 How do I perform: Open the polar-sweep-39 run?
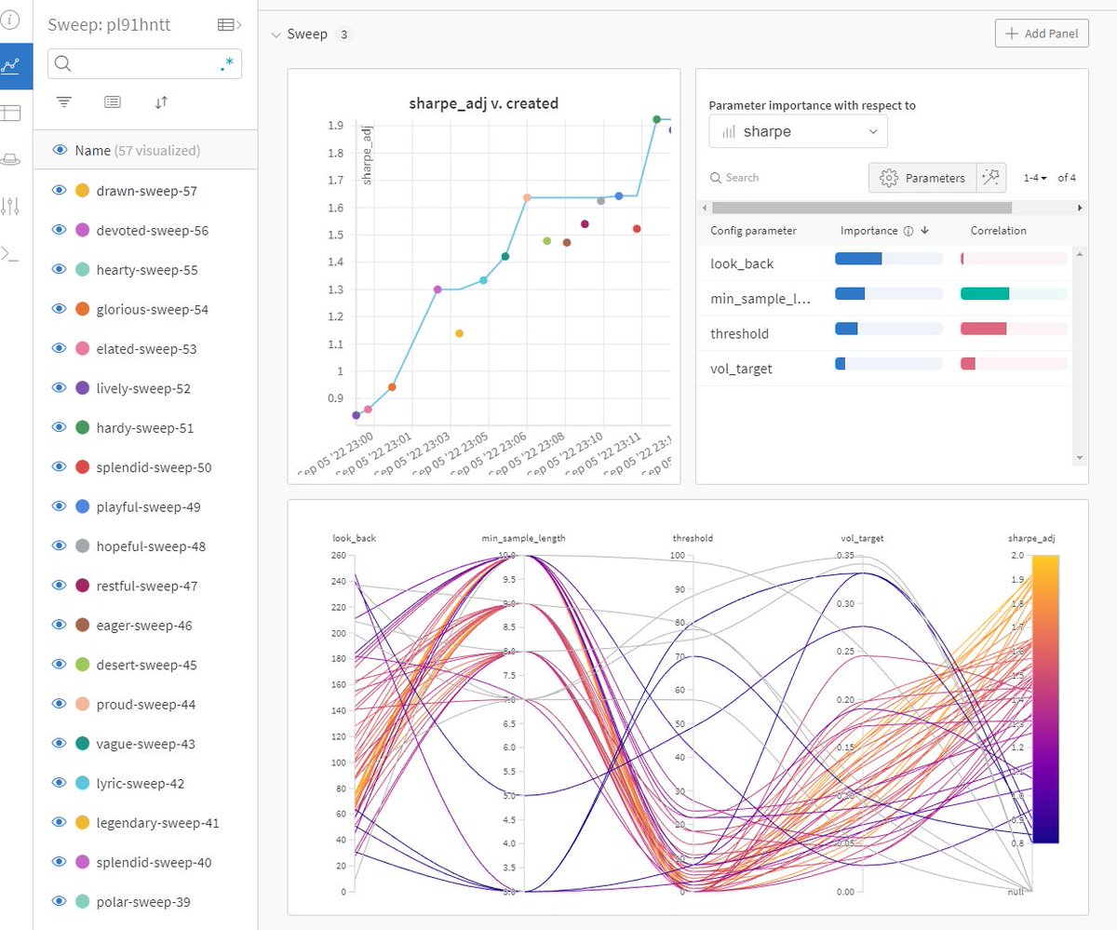[x=142, y=902]
